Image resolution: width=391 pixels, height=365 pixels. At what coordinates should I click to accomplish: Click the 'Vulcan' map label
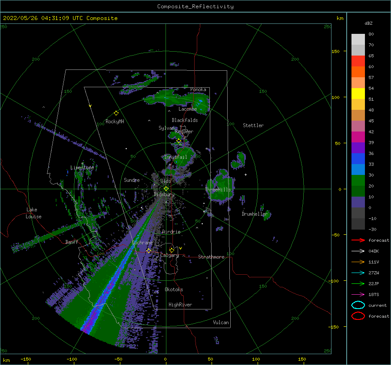point(221,322)
